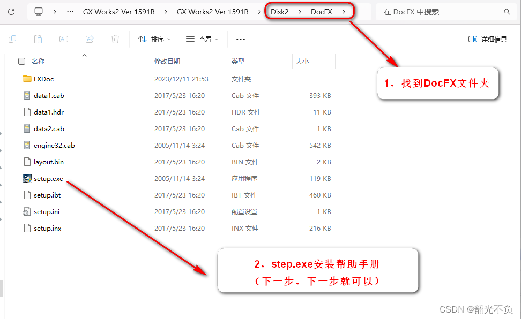
Task: Expand chevron after second GX Works2 breadcrumb
Action: coord(259,12)
